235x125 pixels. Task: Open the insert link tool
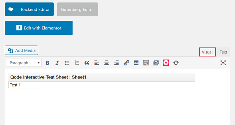pyautogui.click(x=126, y=63)
